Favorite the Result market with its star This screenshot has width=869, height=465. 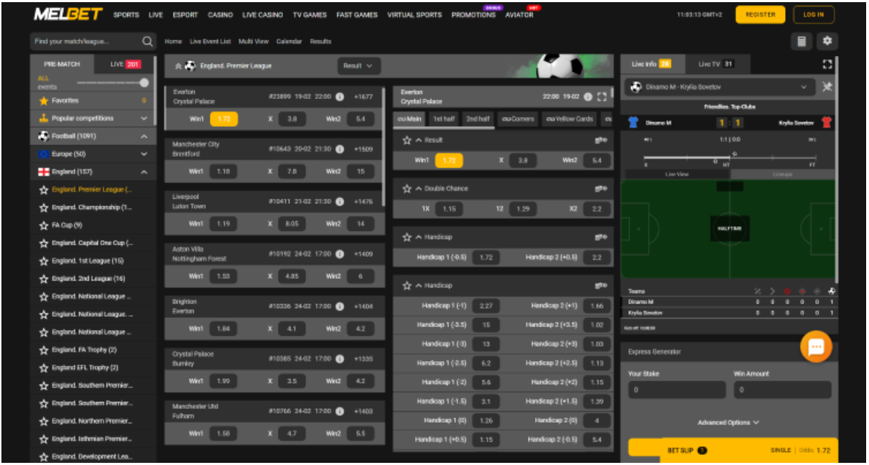point(406,140)
